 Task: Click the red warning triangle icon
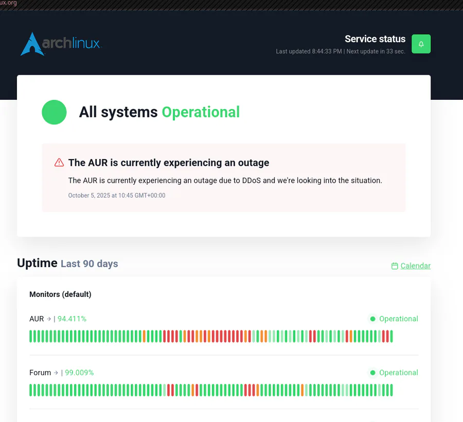59,163
